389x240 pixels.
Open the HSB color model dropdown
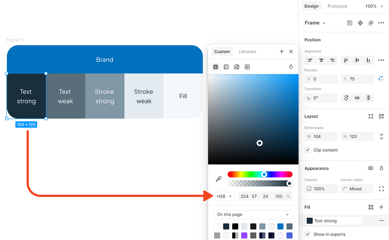[224, 196]
